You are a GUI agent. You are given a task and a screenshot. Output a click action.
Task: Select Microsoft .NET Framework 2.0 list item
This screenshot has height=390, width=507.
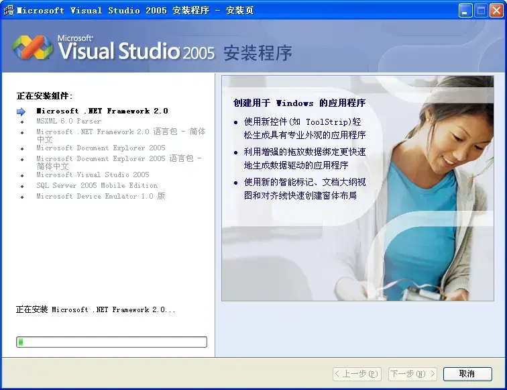coord(102,111)
